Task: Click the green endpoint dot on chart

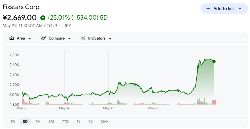Action: click(x=214, y=61)
